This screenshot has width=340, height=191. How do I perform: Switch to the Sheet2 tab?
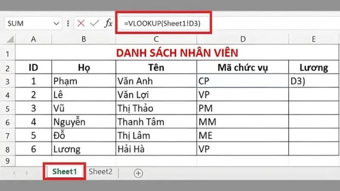101,172
